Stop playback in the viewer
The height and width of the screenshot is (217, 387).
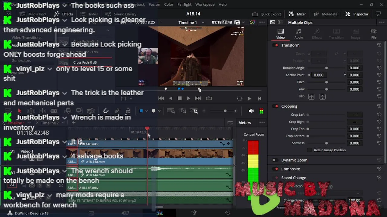(x=180, y=98)
